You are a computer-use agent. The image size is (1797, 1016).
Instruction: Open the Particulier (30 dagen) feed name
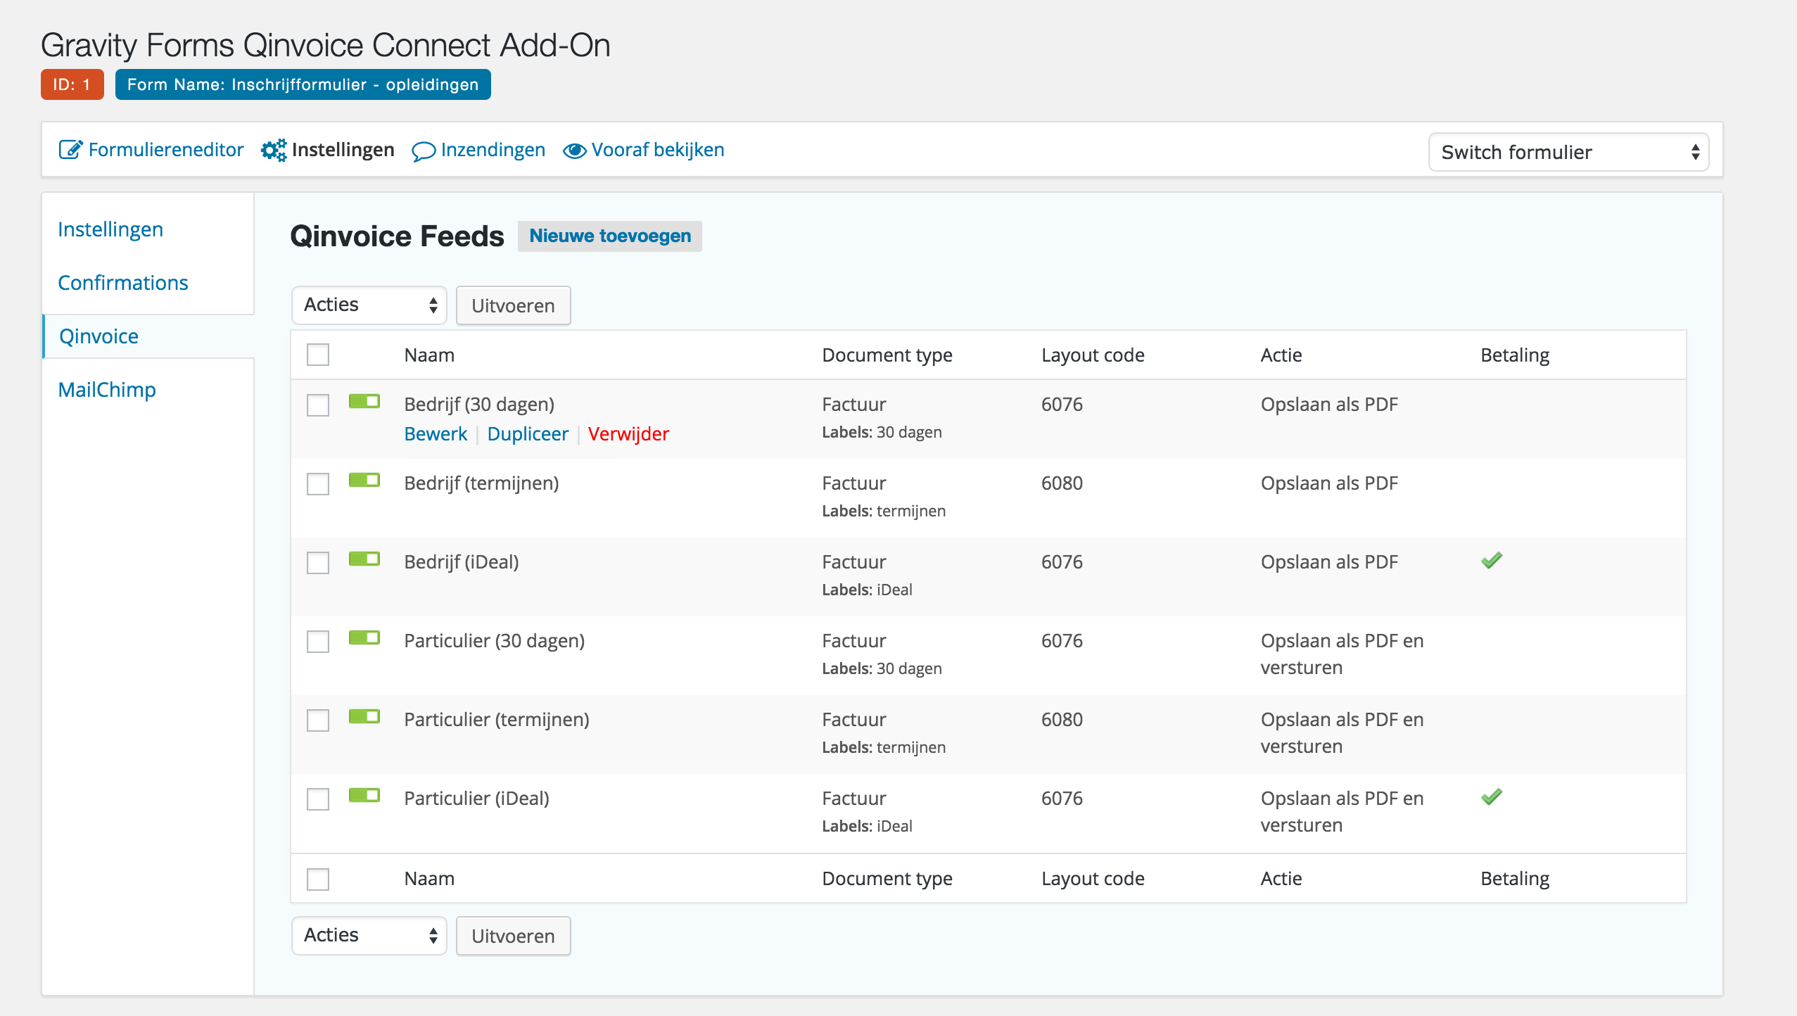(495, 641)
